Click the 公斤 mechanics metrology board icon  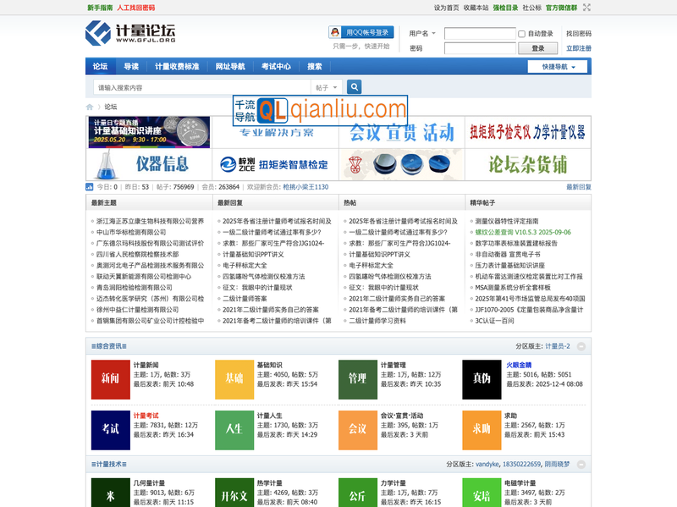coord(358,495)
